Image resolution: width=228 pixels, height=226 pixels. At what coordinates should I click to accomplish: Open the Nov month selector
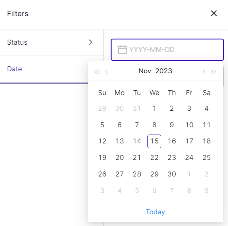tap(145, 71)
